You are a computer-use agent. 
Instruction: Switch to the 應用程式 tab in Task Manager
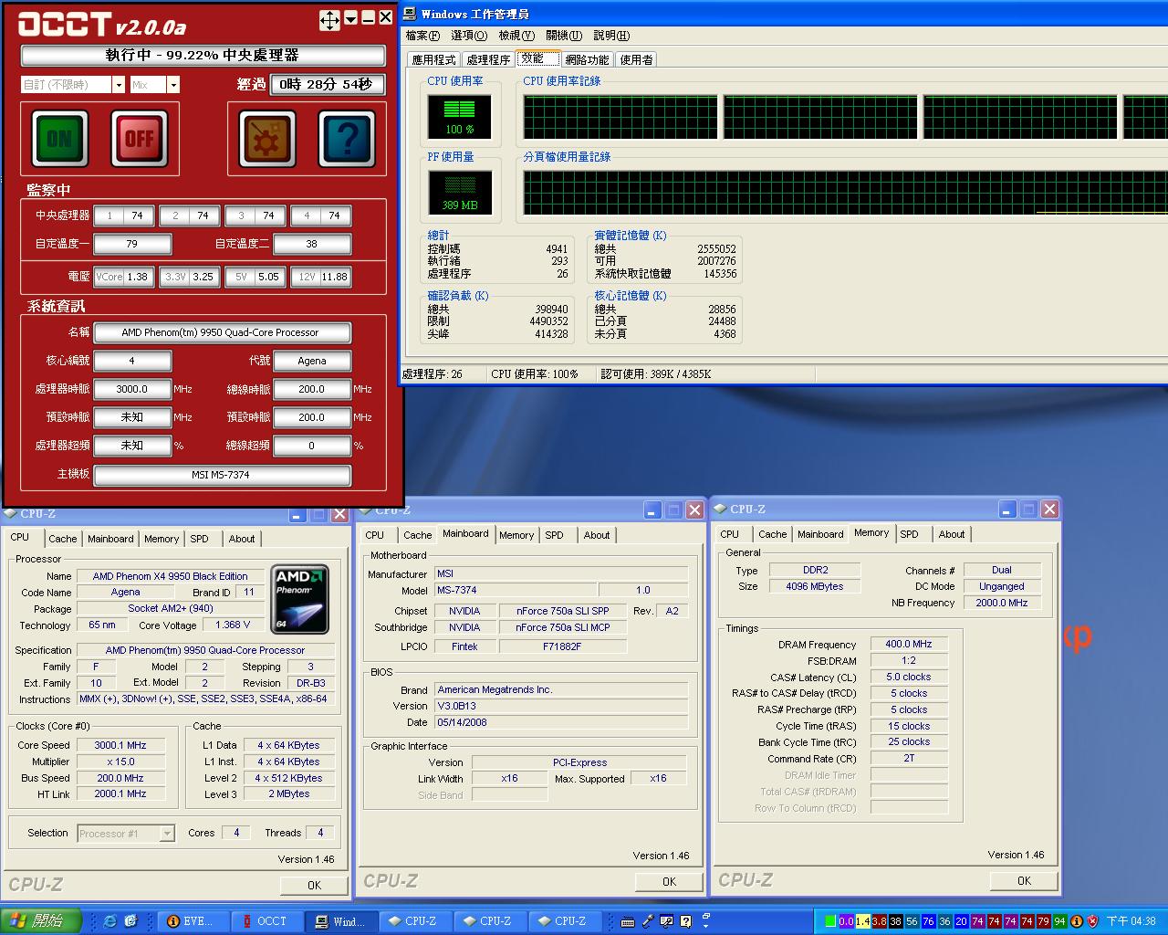pyautogui.click(x=433, y=59)
